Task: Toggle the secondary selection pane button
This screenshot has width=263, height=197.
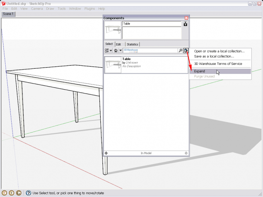Action: [185, 24]
